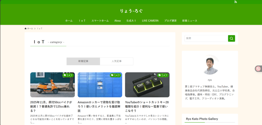Click the りょう-ろぐ site title
Viewport: 262px width, 125px height.
pos(131,11)
